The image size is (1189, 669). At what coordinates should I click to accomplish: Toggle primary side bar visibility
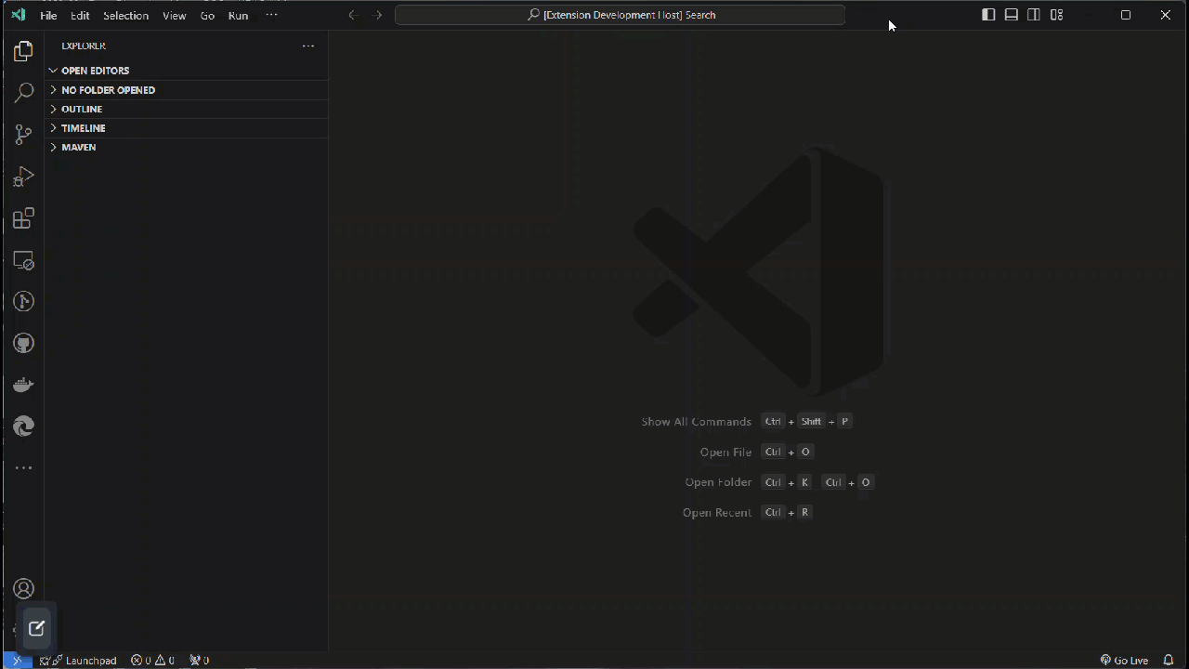pos(988,15)
